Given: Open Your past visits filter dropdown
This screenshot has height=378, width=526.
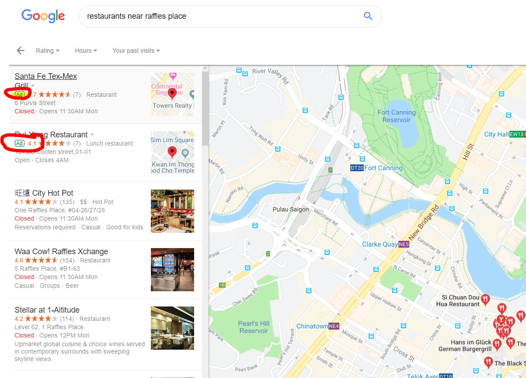Looking at the screenshot, I should (136, 51).
